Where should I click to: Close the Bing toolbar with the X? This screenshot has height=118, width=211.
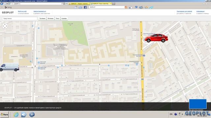point(2,7)
